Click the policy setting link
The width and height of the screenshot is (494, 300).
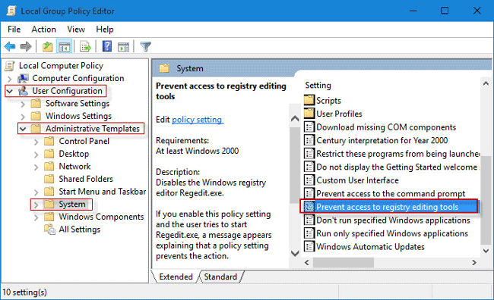coord(198,120)
